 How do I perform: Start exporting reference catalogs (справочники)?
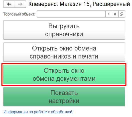(64, 30)
